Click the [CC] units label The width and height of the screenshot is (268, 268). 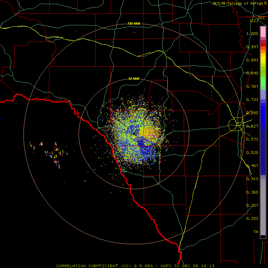[x=254, y=21]
